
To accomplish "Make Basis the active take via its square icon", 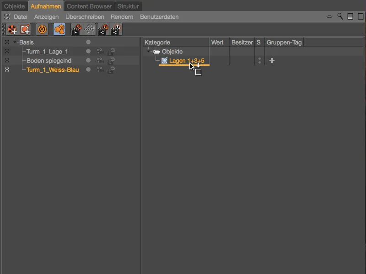I will point(7,42).
